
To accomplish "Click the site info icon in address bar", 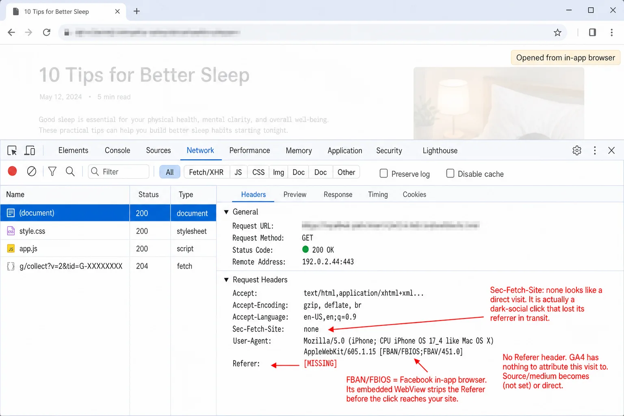I will (67, 32).
